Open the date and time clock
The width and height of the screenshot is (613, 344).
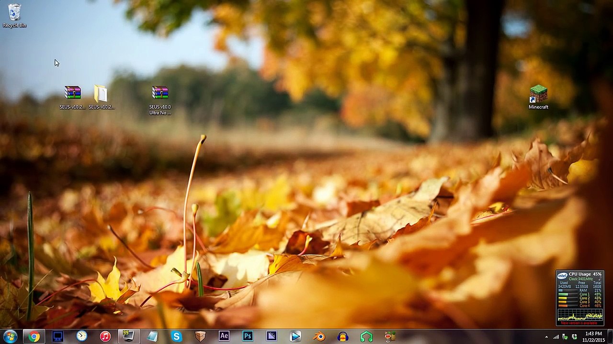593,336
